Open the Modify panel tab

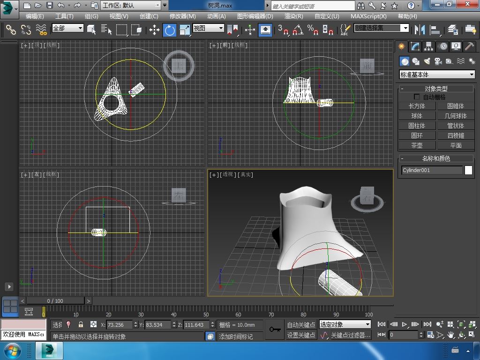click(x=414, y=46)
